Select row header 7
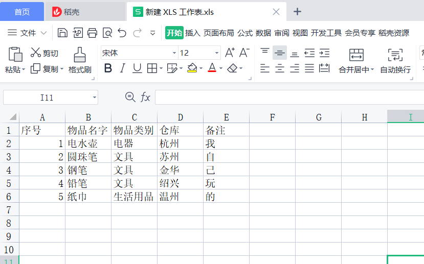The image size is (424, 264). pyautogui.click(x=9, y=209)
